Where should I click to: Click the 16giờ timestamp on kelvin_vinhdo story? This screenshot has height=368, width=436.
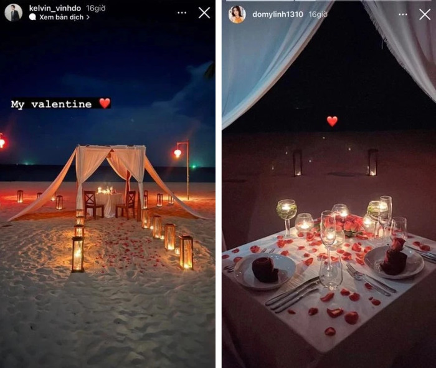tap(96, 8)
